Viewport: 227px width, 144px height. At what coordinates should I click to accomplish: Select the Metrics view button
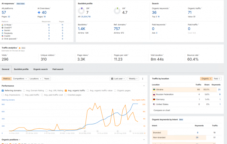[7, 79]
